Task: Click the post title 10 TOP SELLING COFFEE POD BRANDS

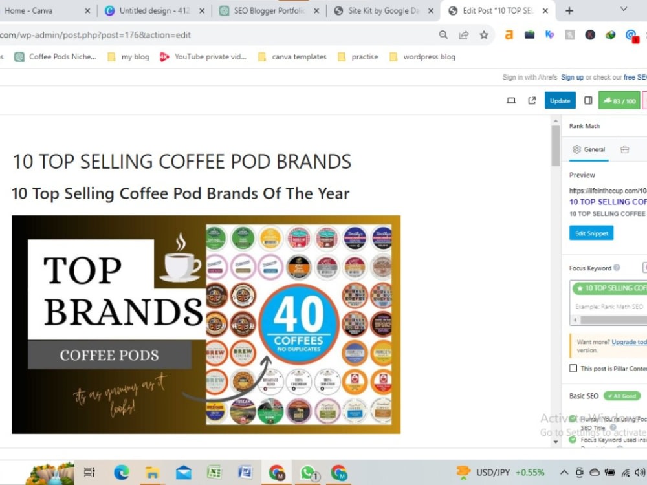Action: (x=182, y=162)
